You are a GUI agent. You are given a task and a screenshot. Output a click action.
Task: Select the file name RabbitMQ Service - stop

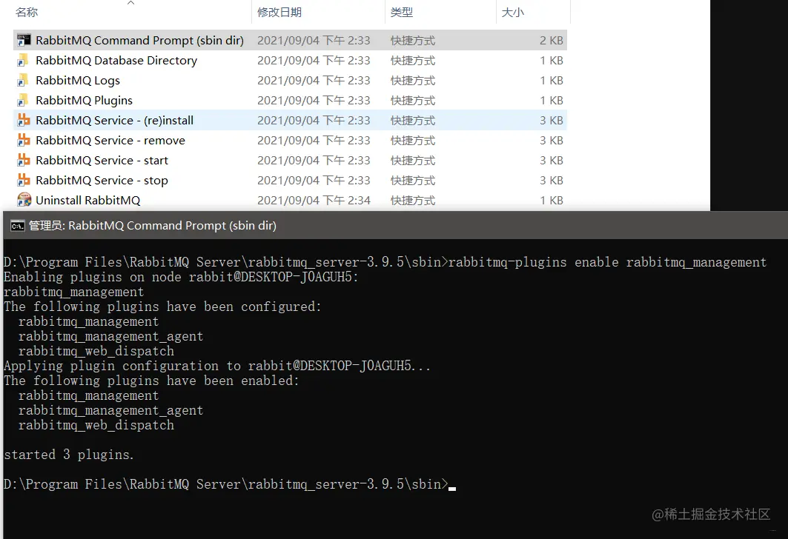[102, 180]
